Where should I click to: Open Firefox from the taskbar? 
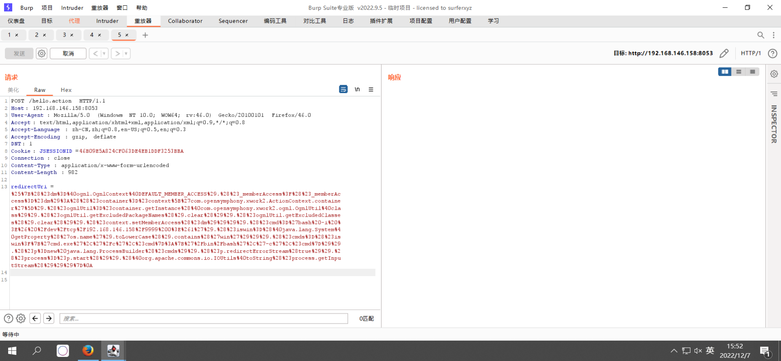(88, 350)
